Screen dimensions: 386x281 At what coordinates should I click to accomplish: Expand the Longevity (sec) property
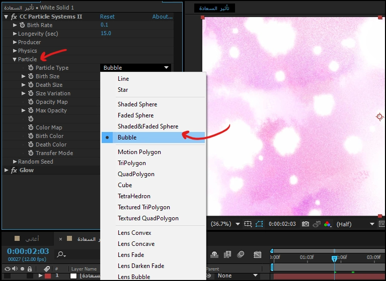pos(15,34)
